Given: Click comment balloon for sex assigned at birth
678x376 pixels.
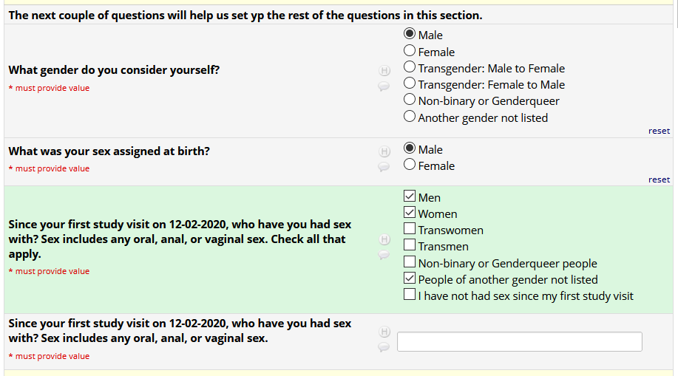Looking at the screenshot, I should point(384,167).
